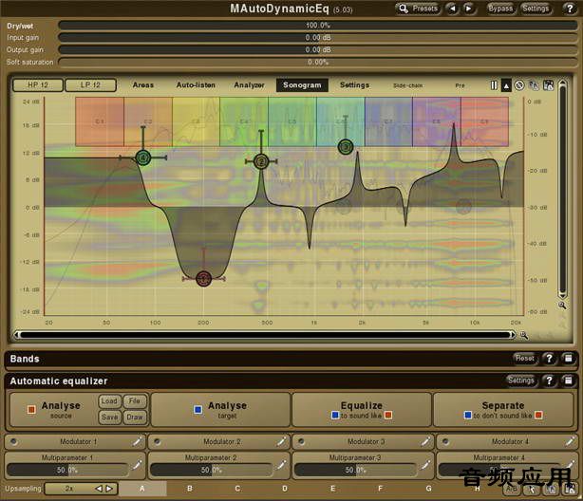
Task: Enable Modulator 3 power toggle
Action: [302, 441]
